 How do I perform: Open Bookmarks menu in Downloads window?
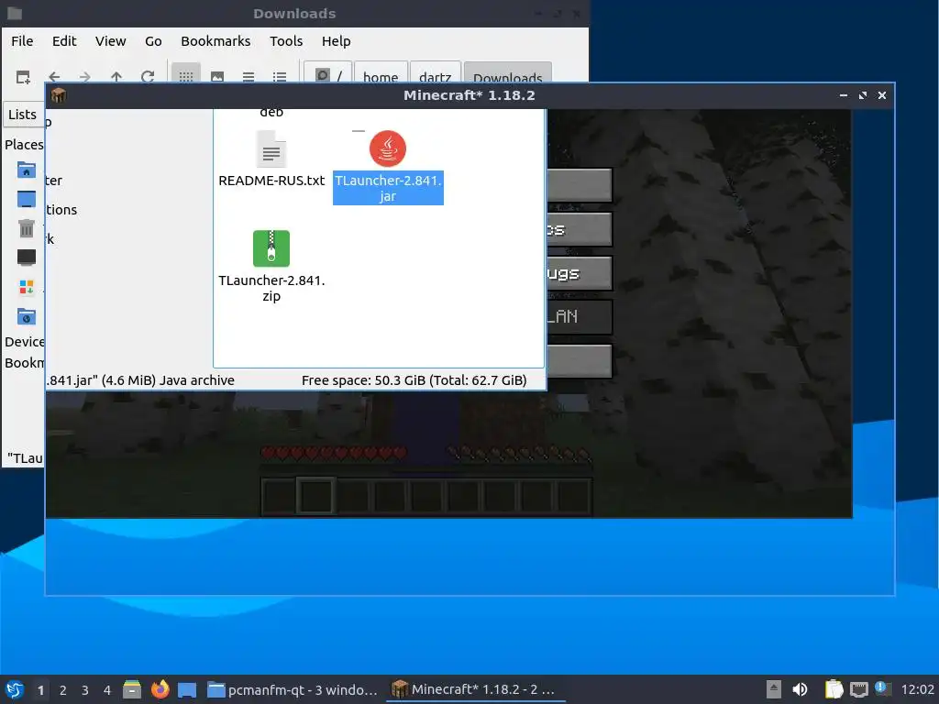click(215, 41)
